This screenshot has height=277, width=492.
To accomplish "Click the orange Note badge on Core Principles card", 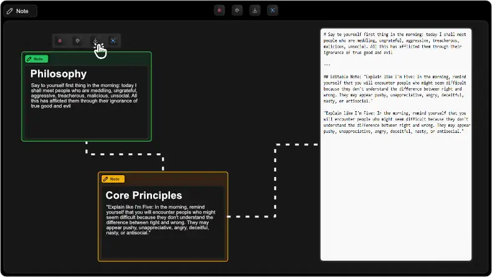I will tap(113, 179).
